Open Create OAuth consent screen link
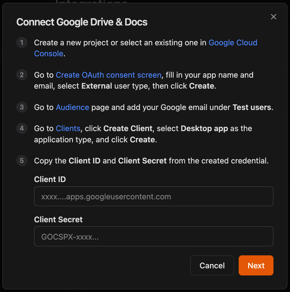This screenshot has height=292, width=290. (x=109, y=75)
